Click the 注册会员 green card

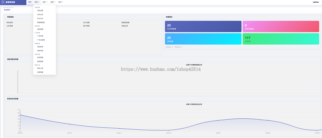click(x=281, y=39)
